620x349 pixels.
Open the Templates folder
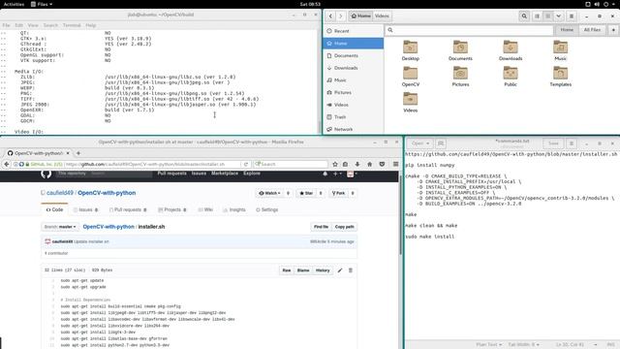click(560, 77)
